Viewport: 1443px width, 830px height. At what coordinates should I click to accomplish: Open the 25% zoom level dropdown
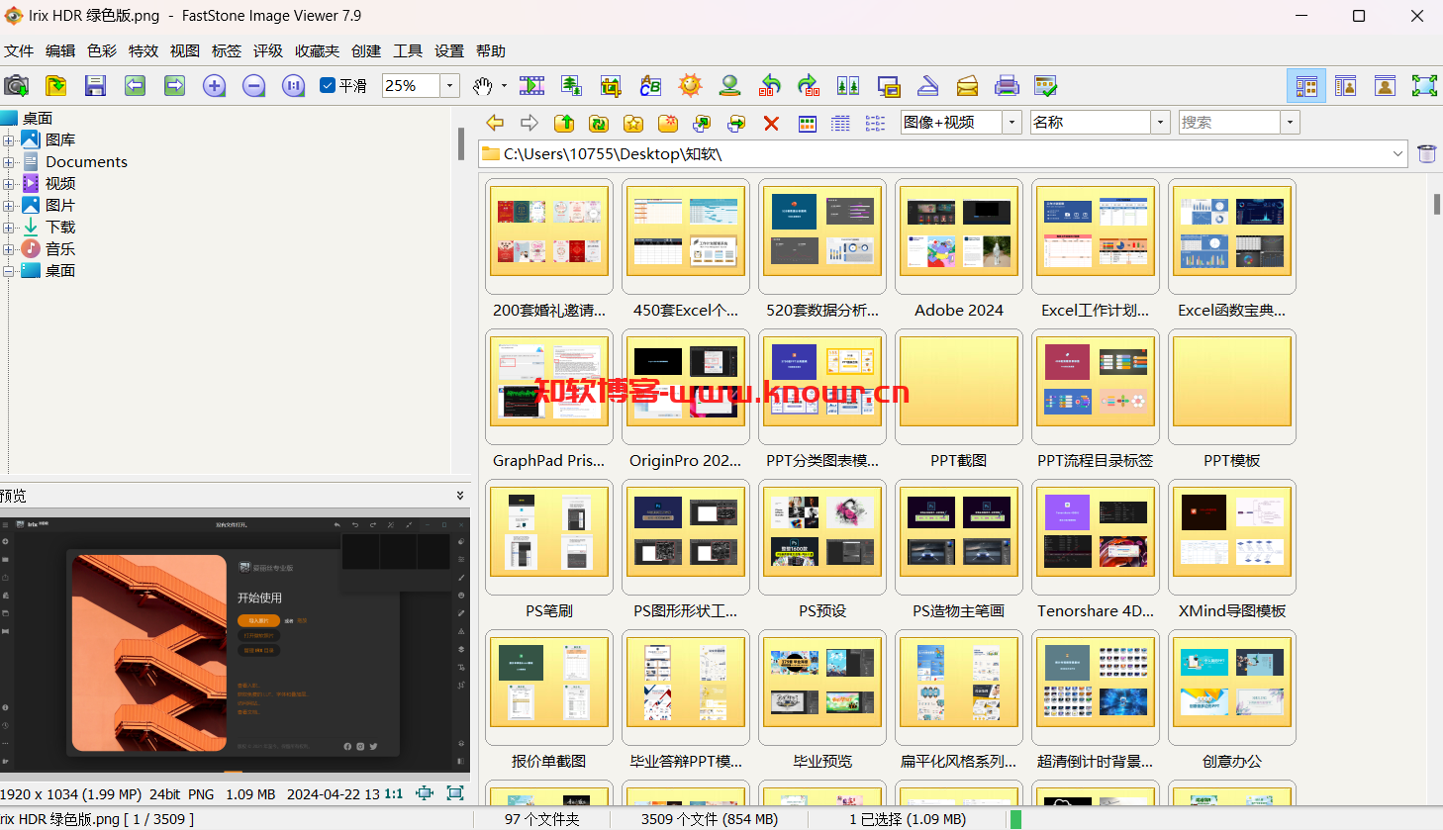click(x=449, y=86)
